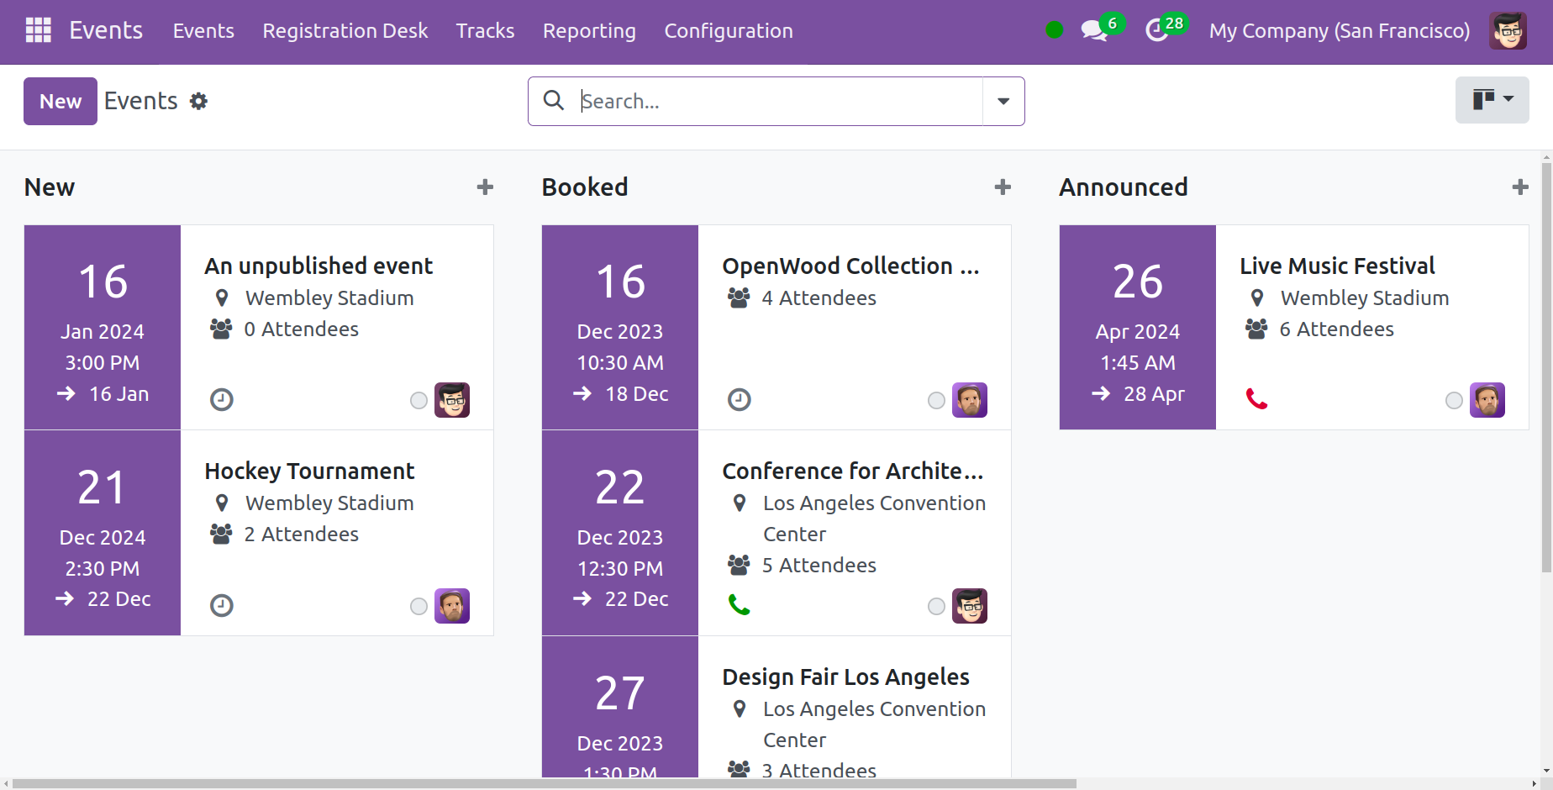Click the responsible avatar on Hockey Tournament
The image size is (1553, 790).
452,606
